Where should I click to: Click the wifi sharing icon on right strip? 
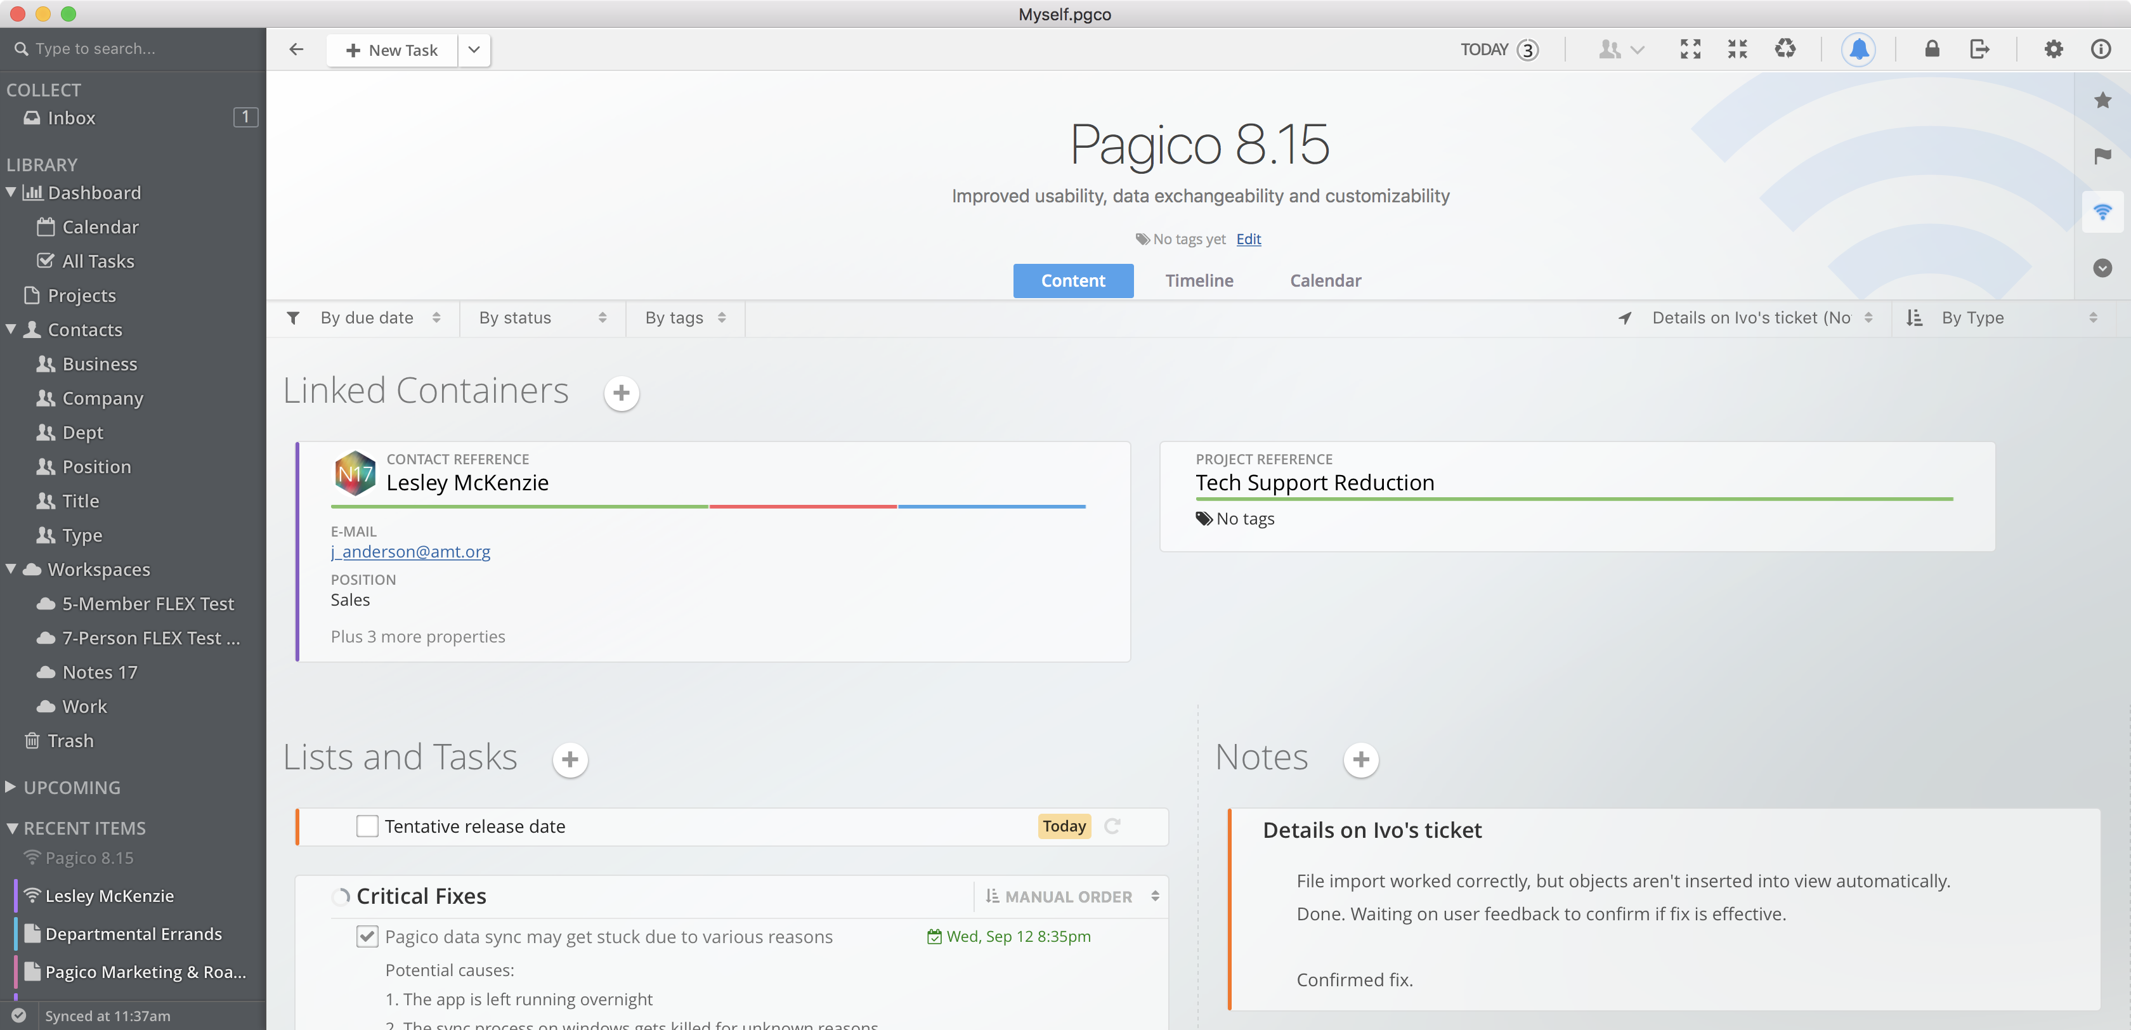coord(2102,212)
